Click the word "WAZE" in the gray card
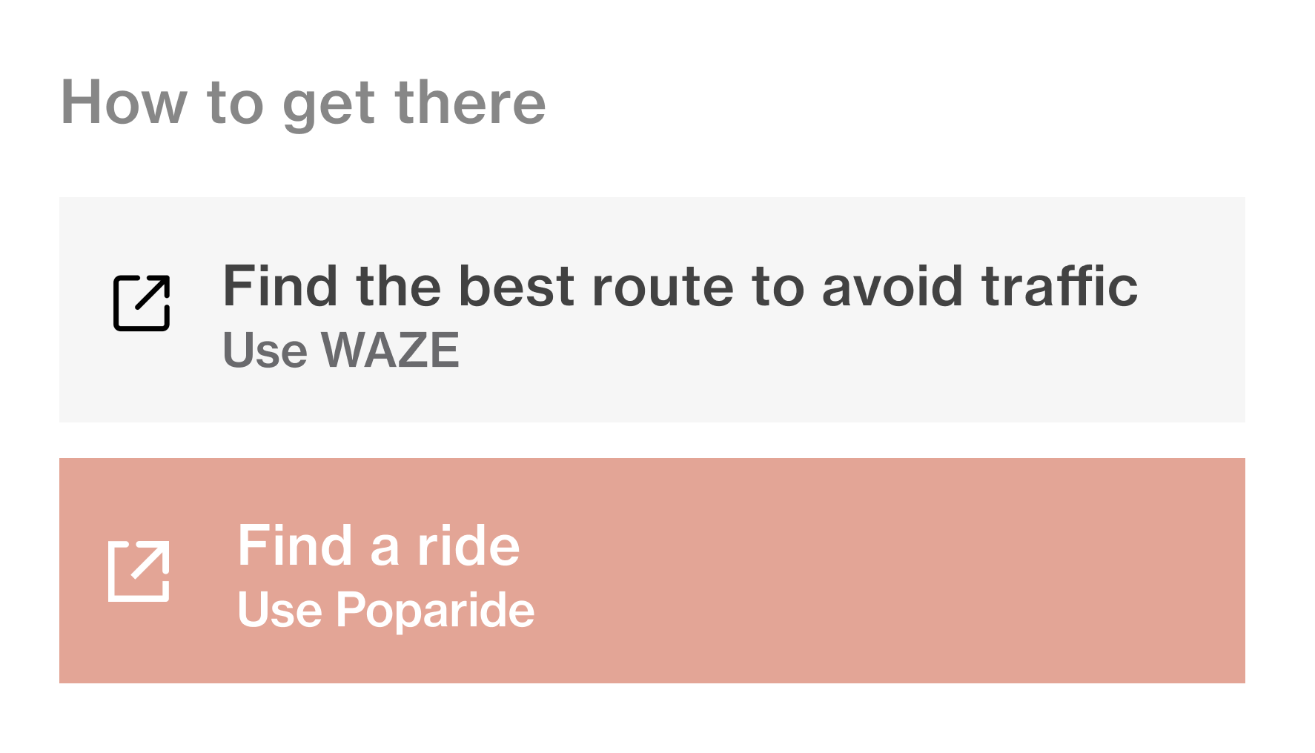1315x753 pixels. click(390, 351)
